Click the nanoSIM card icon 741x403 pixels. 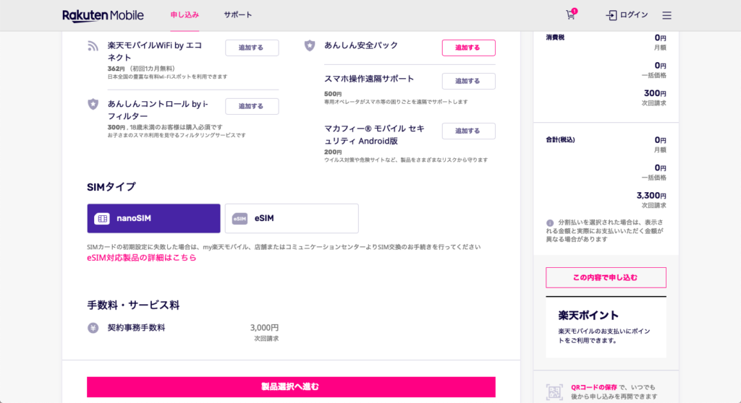pos(102,219)
